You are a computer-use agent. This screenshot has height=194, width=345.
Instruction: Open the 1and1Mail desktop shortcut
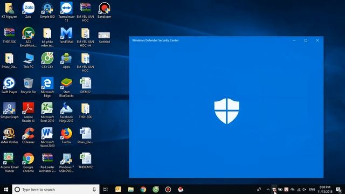click(x=66, y=35)
